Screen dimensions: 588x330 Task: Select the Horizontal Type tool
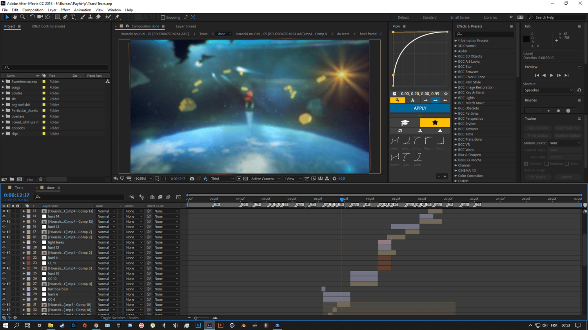point(73,17)
